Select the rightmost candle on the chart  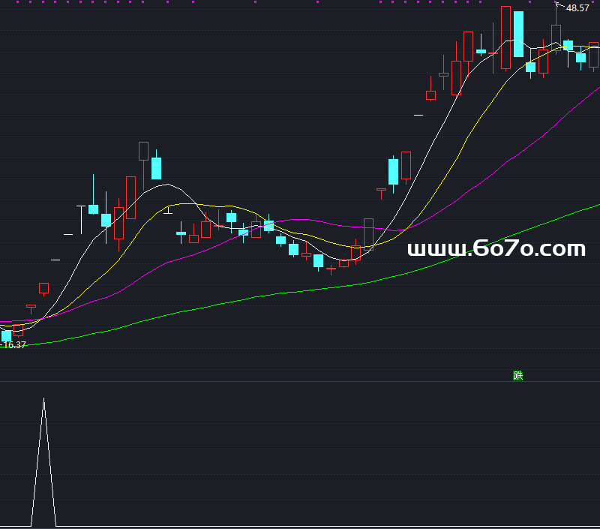(x=593, y=56)
